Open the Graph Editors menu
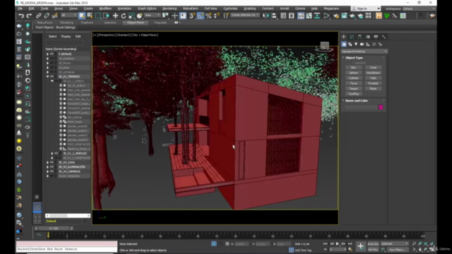This screenshot has width=452, height=254. click(x=147, y=8)
